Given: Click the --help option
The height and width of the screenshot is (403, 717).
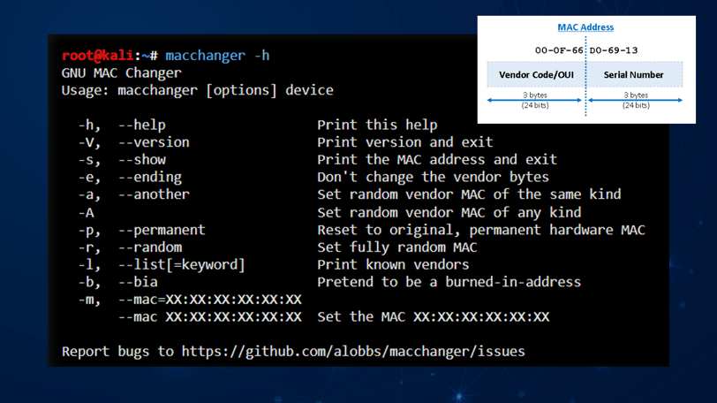Looking at the screenshot, I should click(141, 125).
